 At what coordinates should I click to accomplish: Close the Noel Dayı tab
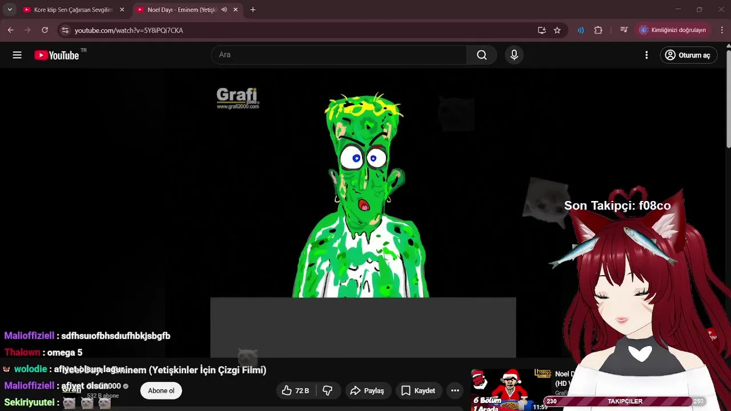[x=235, y=10]
